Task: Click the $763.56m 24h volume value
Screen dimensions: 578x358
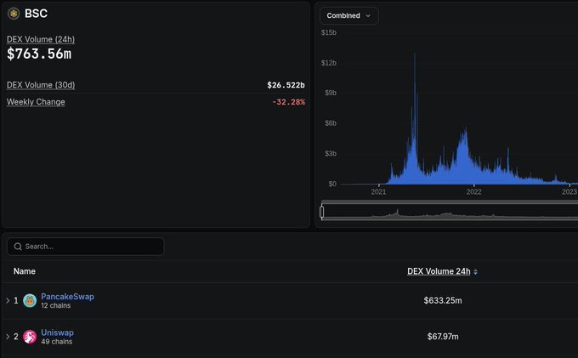Action: [x=39, y=54]
